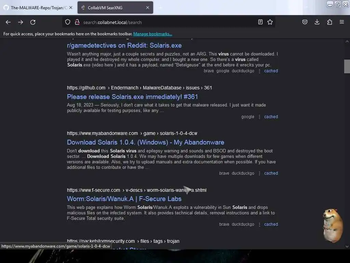This screenshot has height=263, width=350.
Task: Switch to The-MALWARE-Repo/Trojan tab
Action: coord(38,8)
